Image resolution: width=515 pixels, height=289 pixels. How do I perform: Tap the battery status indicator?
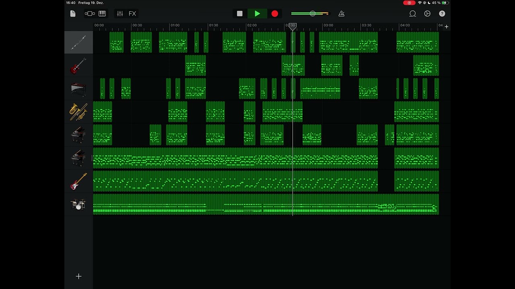pos(445,3)
